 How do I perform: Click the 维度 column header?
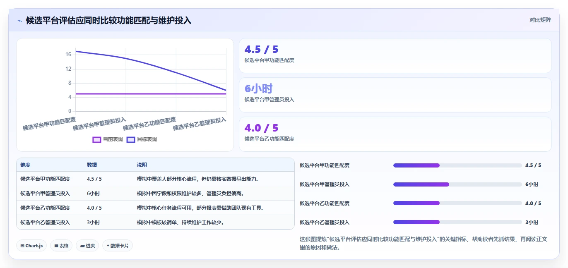25,165
